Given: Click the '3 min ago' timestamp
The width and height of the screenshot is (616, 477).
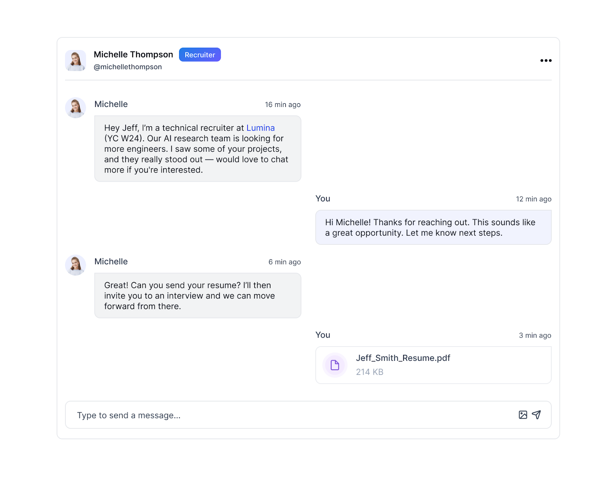Looking at the screenshot, I should [535, 335].
